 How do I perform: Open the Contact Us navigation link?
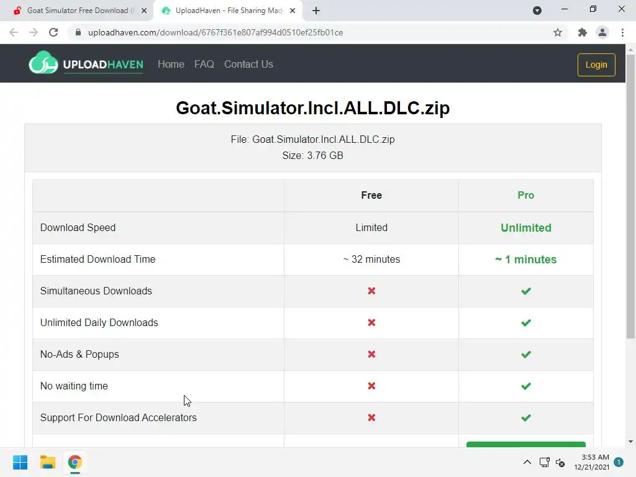click(248, 64)
